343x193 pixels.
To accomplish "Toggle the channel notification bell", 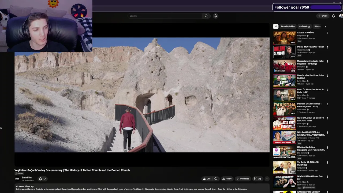I will coord(40,179).
